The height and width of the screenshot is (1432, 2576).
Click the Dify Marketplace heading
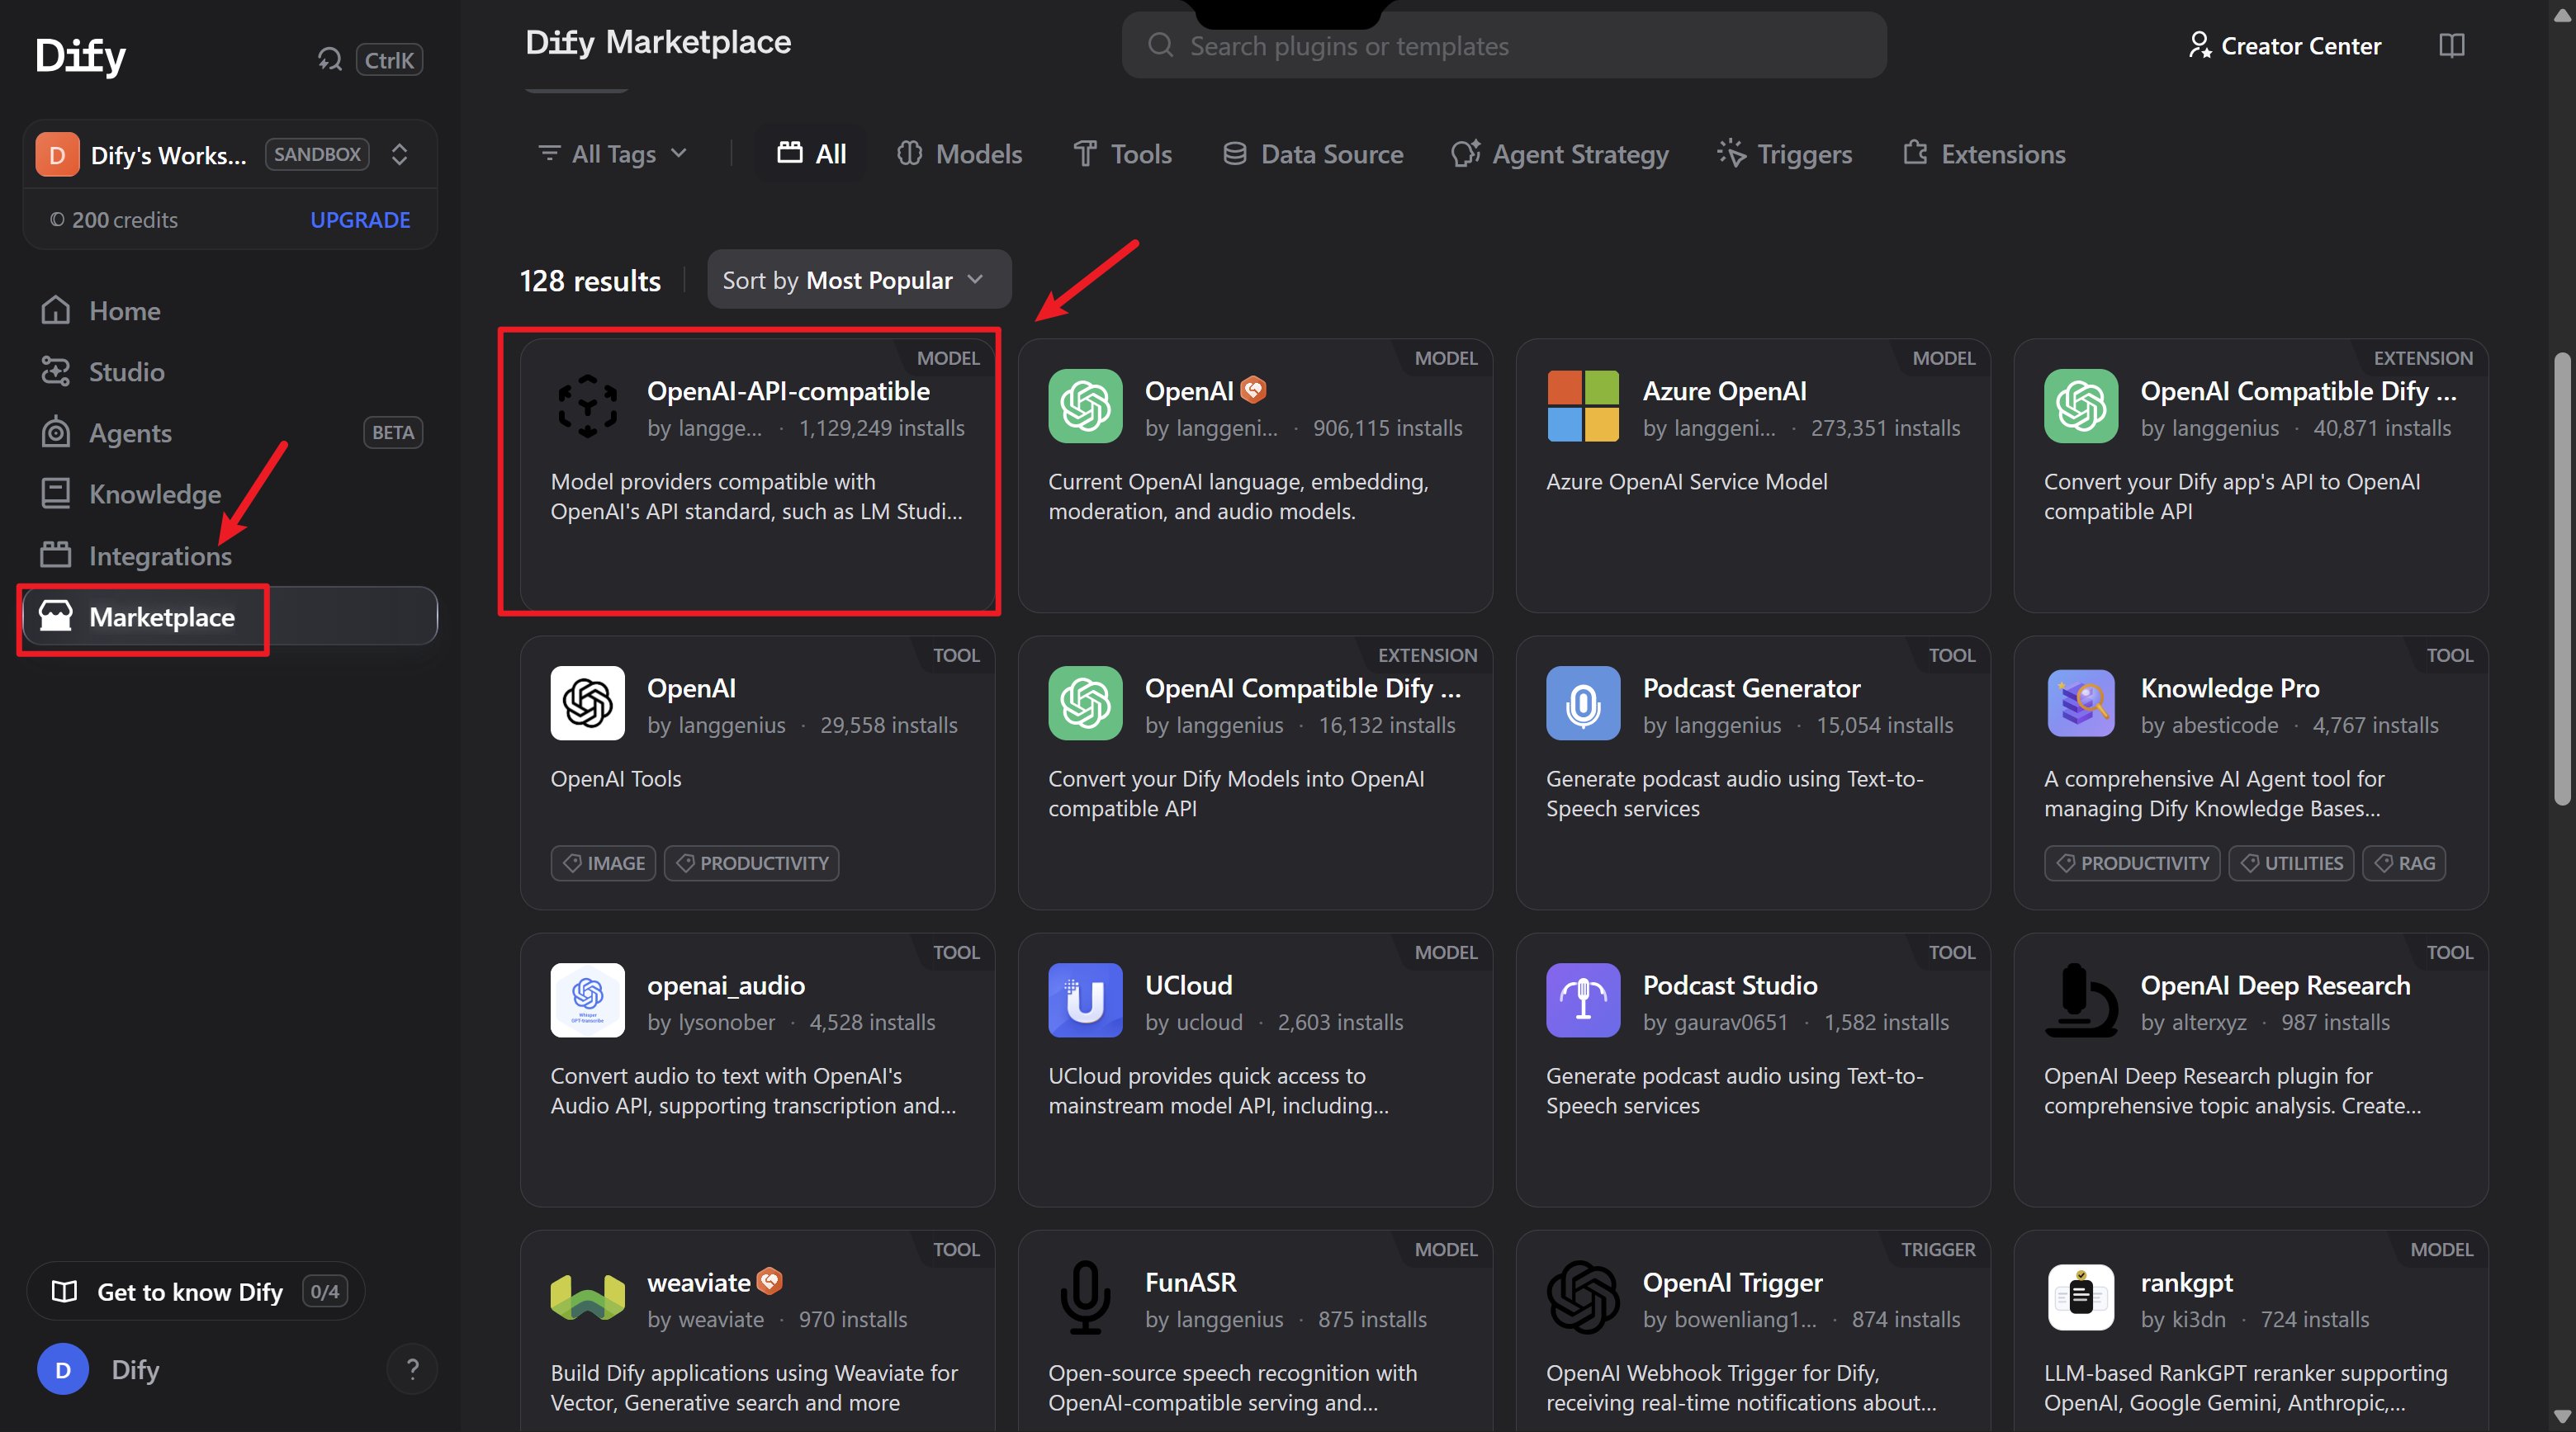(x=659, y=42)
